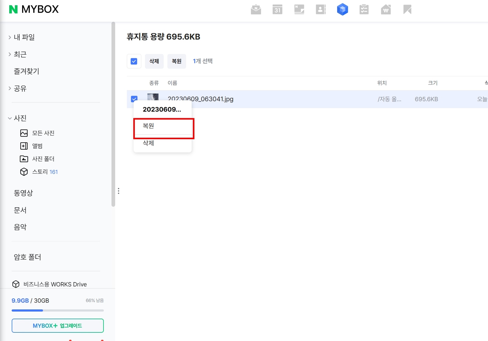488x341 pixels.
Task: Collapse the 사진 section
Action: point(10,118)
